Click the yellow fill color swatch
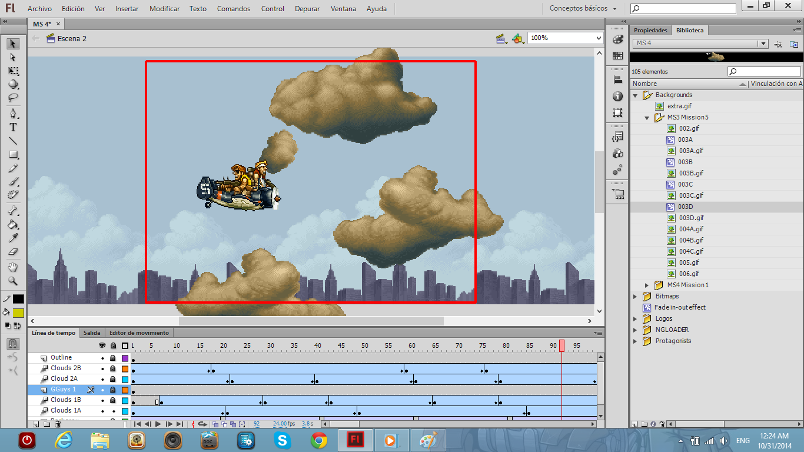 [x=18, y=313]
